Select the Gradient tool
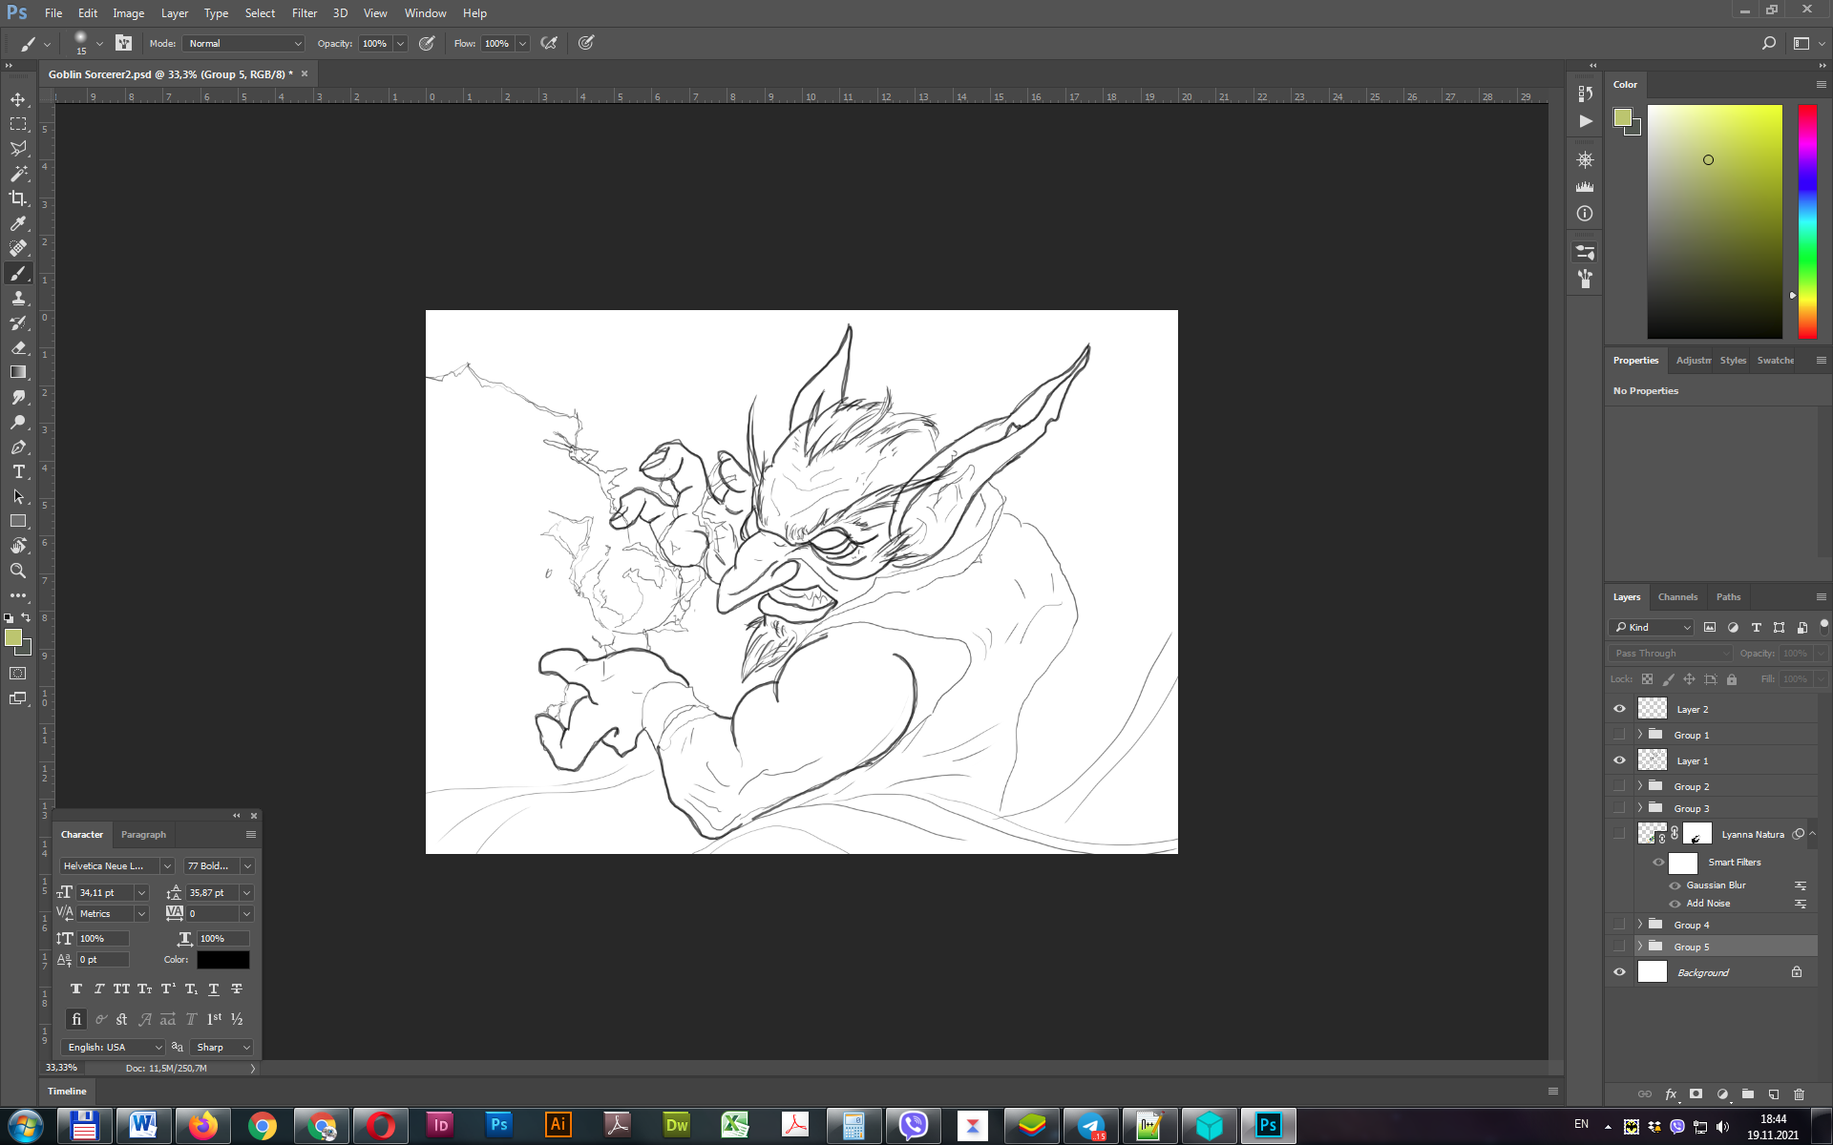 tap(18, 373)
